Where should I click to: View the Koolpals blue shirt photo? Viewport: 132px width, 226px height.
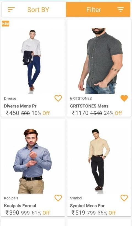(x=32, y=161)
